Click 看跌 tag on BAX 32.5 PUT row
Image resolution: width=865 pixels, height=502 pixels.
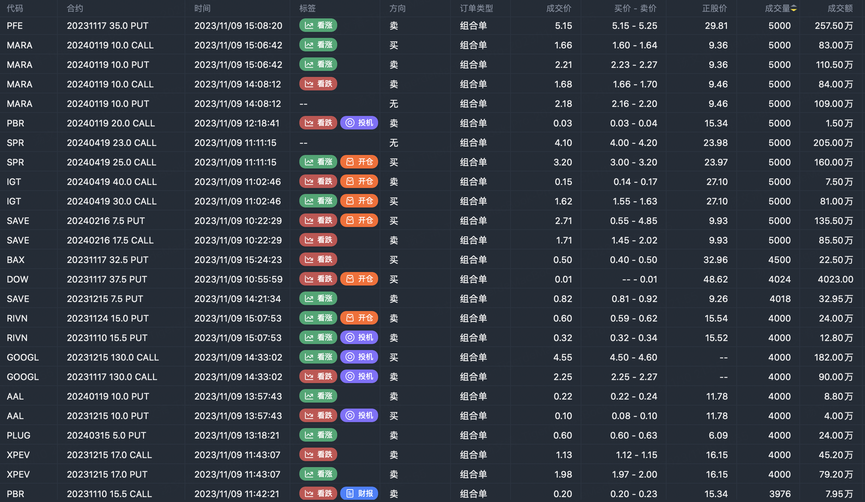coord(318,259)
